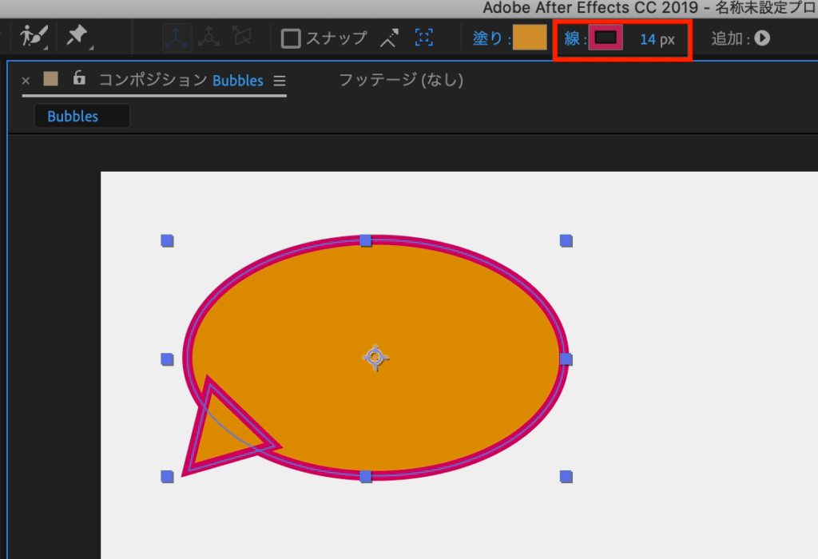Screen dimensions: 818x559
Task: Choose the View Axis mode icon
Action: [x=242, y=37]
